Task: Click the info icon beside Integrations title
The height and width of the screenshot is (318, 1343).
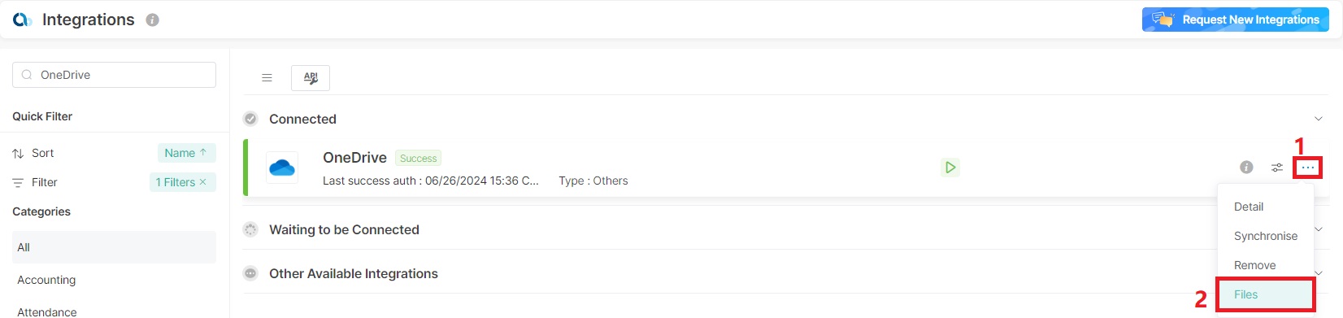Action: coord(152,20)
